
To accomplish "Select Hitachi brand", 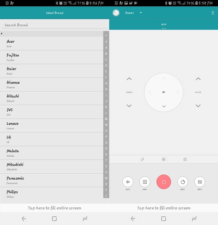I will pyautogui.click(x=51, y=98).
